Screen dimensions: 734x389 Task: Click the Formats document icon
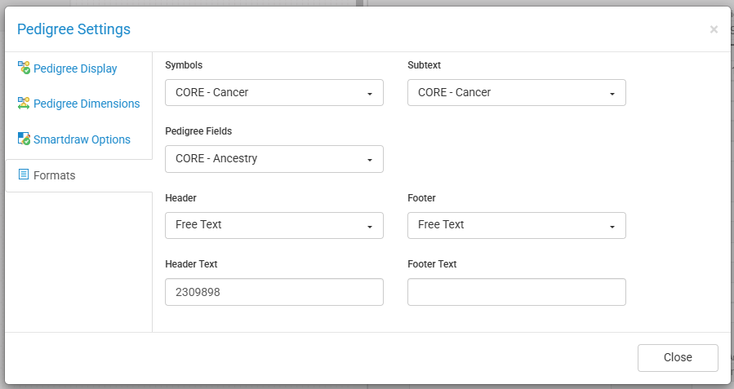click(24, 175)
